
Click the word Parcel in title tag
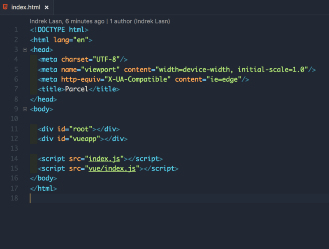76,89
